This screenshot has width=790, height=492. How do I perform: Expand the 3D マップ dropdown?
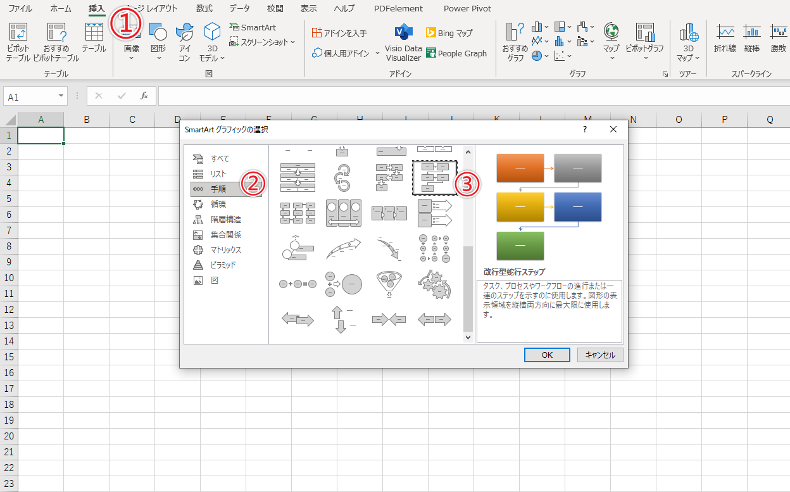pyautogui.click(x=697, y=58)
